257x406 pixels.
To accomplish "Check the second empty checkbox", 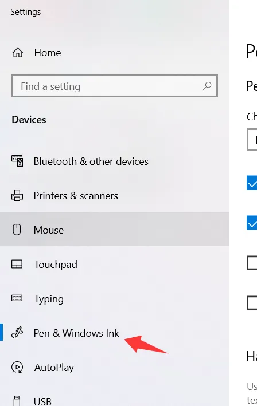I will [x=252, y=303].
